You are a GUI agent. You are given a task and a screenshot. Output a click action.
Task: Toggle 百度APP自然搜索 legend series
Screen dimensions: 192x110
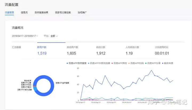tap(77, 63)
